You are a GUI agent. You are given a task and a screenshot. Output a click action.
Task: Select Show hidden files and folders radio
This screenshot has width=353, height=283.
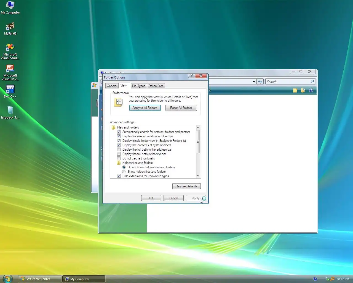(124, 172)
